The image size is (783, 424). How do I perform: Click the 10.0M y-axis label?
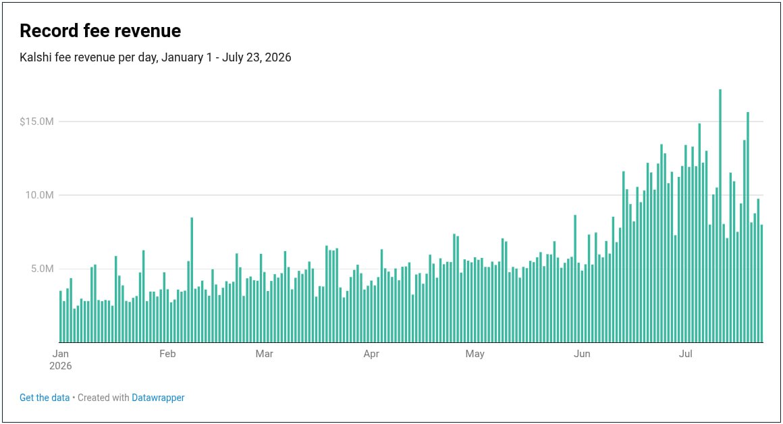click(39, 195)
